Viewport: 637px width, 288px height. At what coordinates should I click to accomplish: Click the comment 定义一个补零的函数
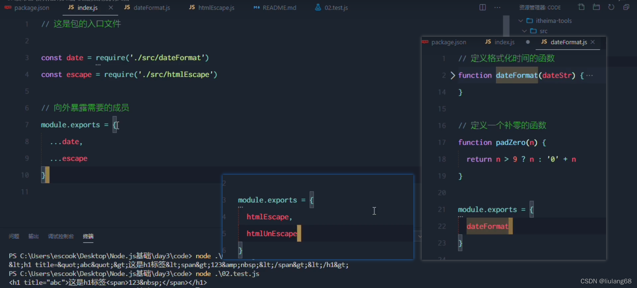point(502,125)
